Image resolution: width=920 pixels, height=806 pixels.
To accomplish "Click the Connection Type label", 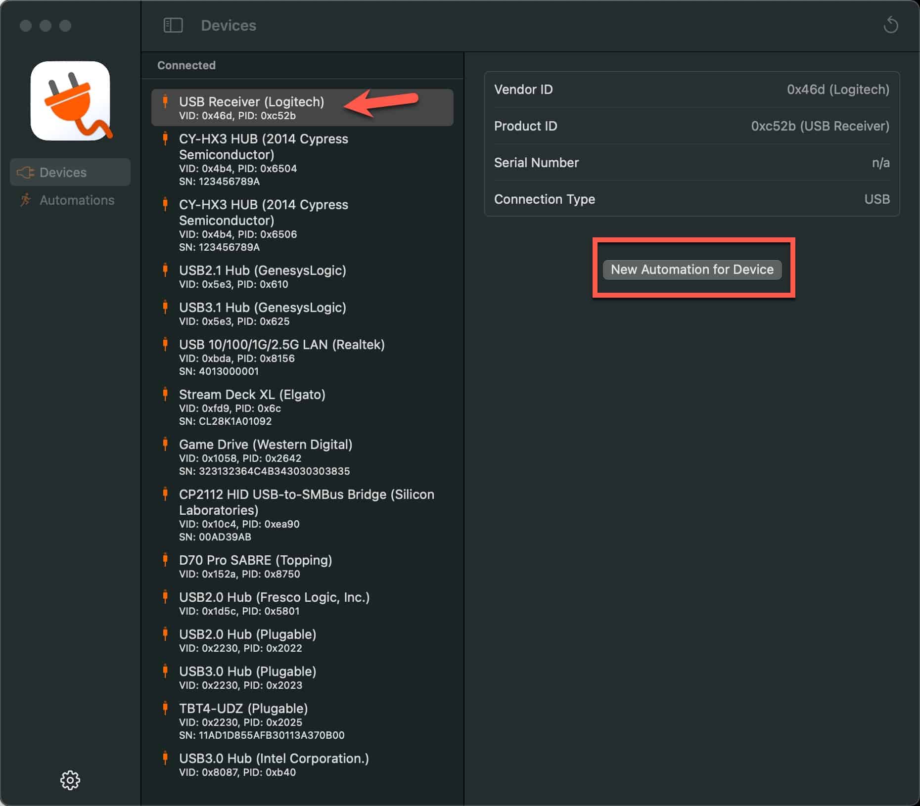I will (x=545, y=199).
